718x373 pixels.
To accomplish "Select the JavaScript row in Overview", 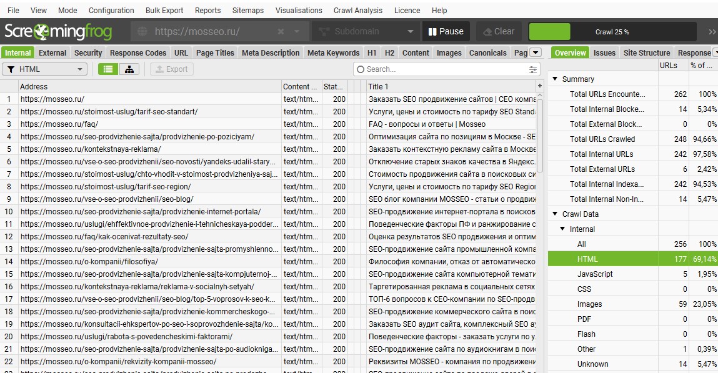I will pos(633,274).
